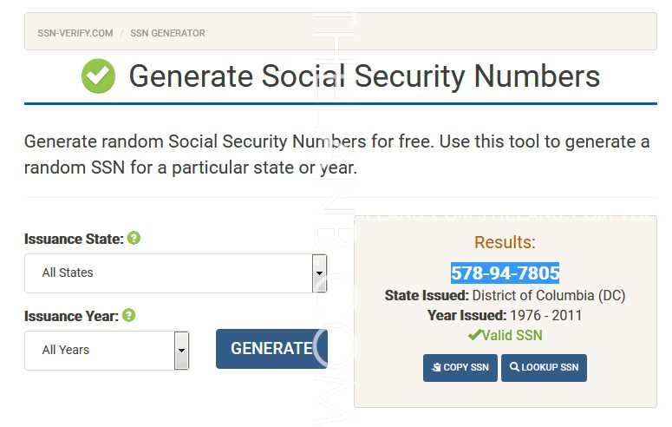Click the highlighted SSN 578-94-7805
Image resolution: width=672 pixels, height=427 pixels.
[505, 273]
